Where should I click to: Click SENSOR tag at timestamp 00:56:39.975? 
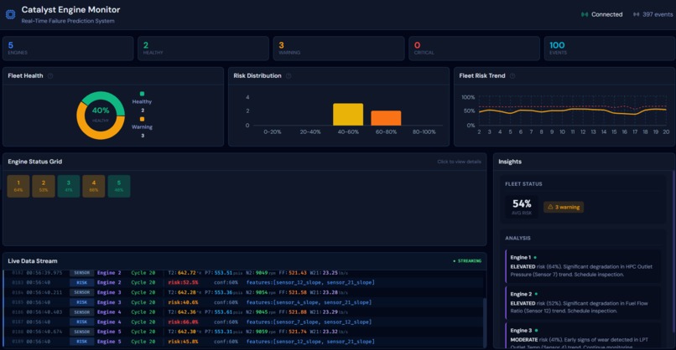82,273
